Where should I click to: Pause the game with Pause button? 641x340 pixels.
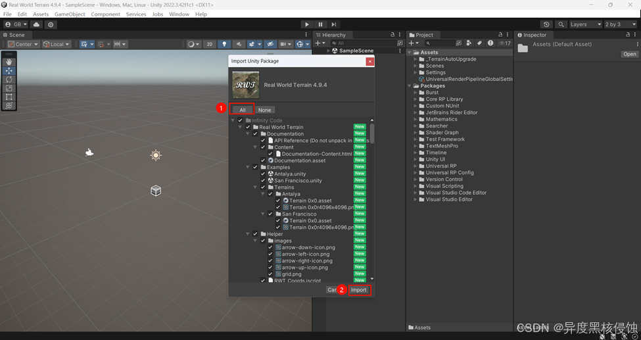coord(321,24)
